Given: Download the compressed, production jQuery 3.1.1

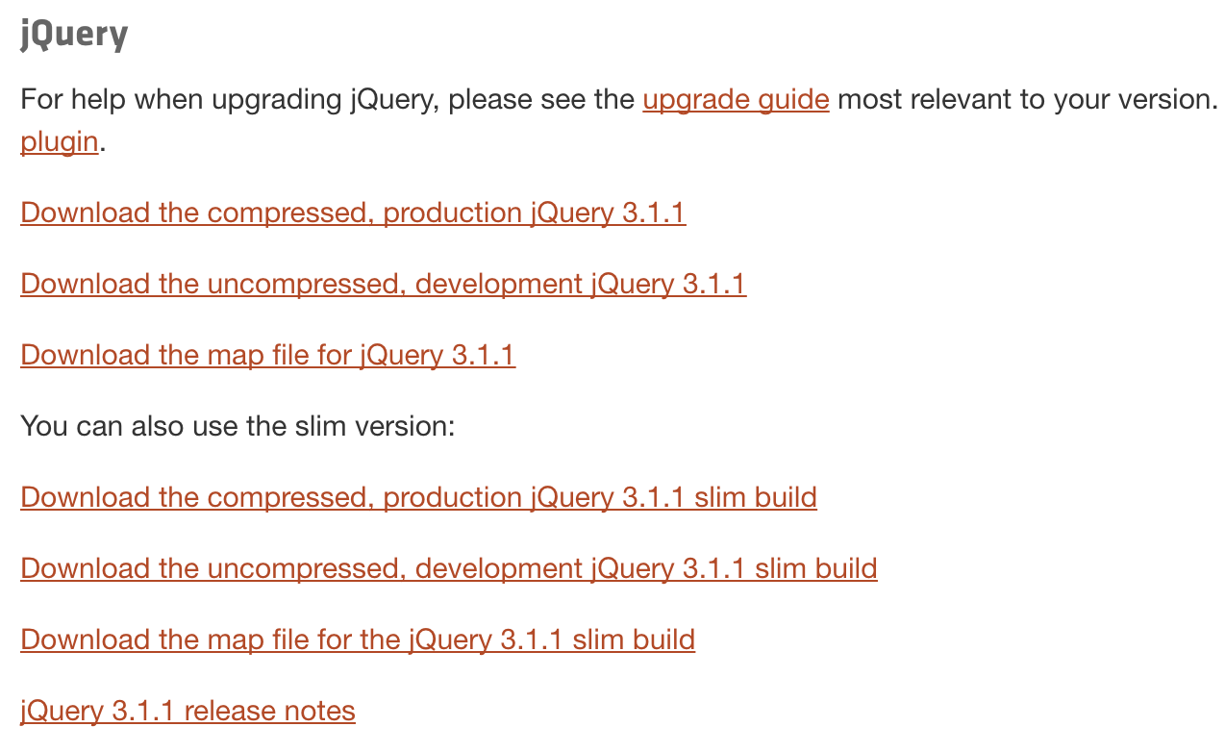Looking at the screenshot, I should [353, 213].
